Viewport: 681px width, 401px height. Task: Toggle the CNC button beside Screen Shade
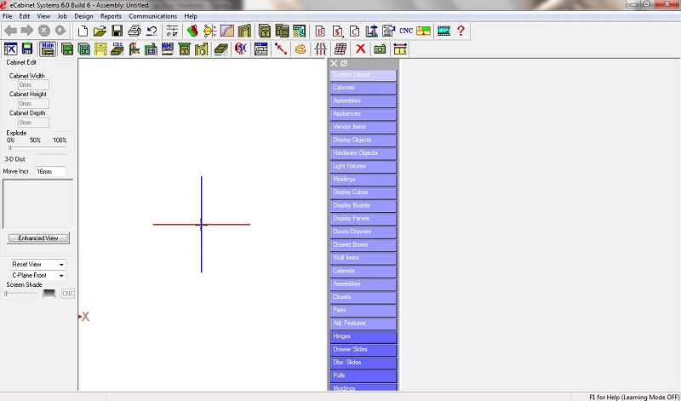click(68, 294)
